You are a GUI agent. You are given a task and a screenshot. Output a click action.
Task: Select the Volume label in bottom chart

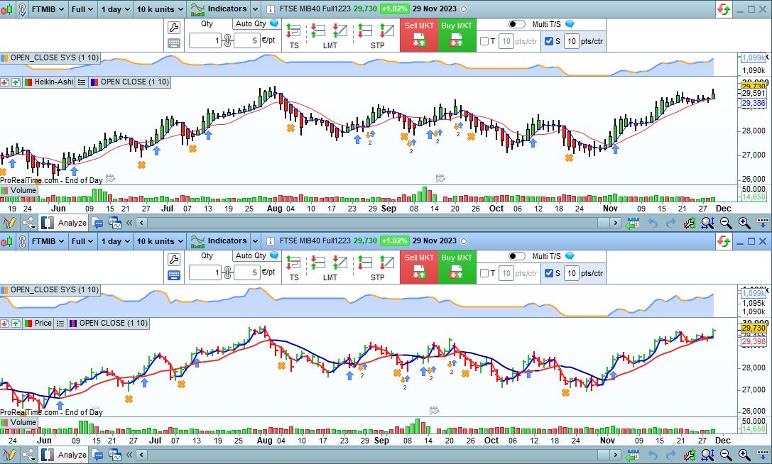tap(23, 422)
